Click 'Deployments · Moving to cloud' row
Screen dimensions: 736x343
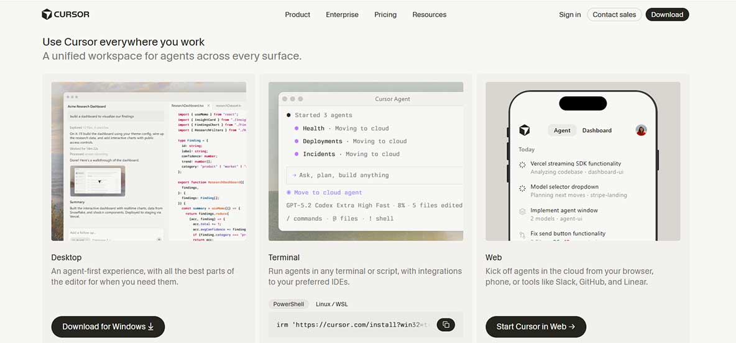click(351, 141)
